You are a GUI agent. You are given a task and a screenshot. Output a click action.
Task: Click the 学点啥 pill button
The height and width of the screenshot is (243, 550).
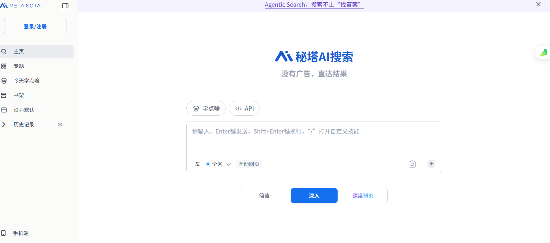[206, 108]
